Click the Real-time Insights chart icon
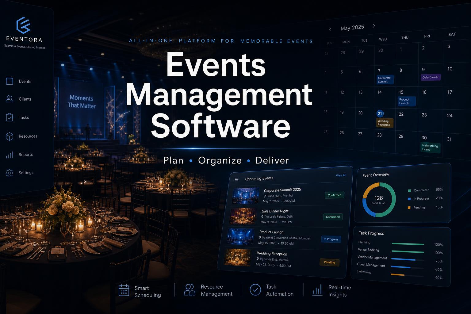 [317, 290]
